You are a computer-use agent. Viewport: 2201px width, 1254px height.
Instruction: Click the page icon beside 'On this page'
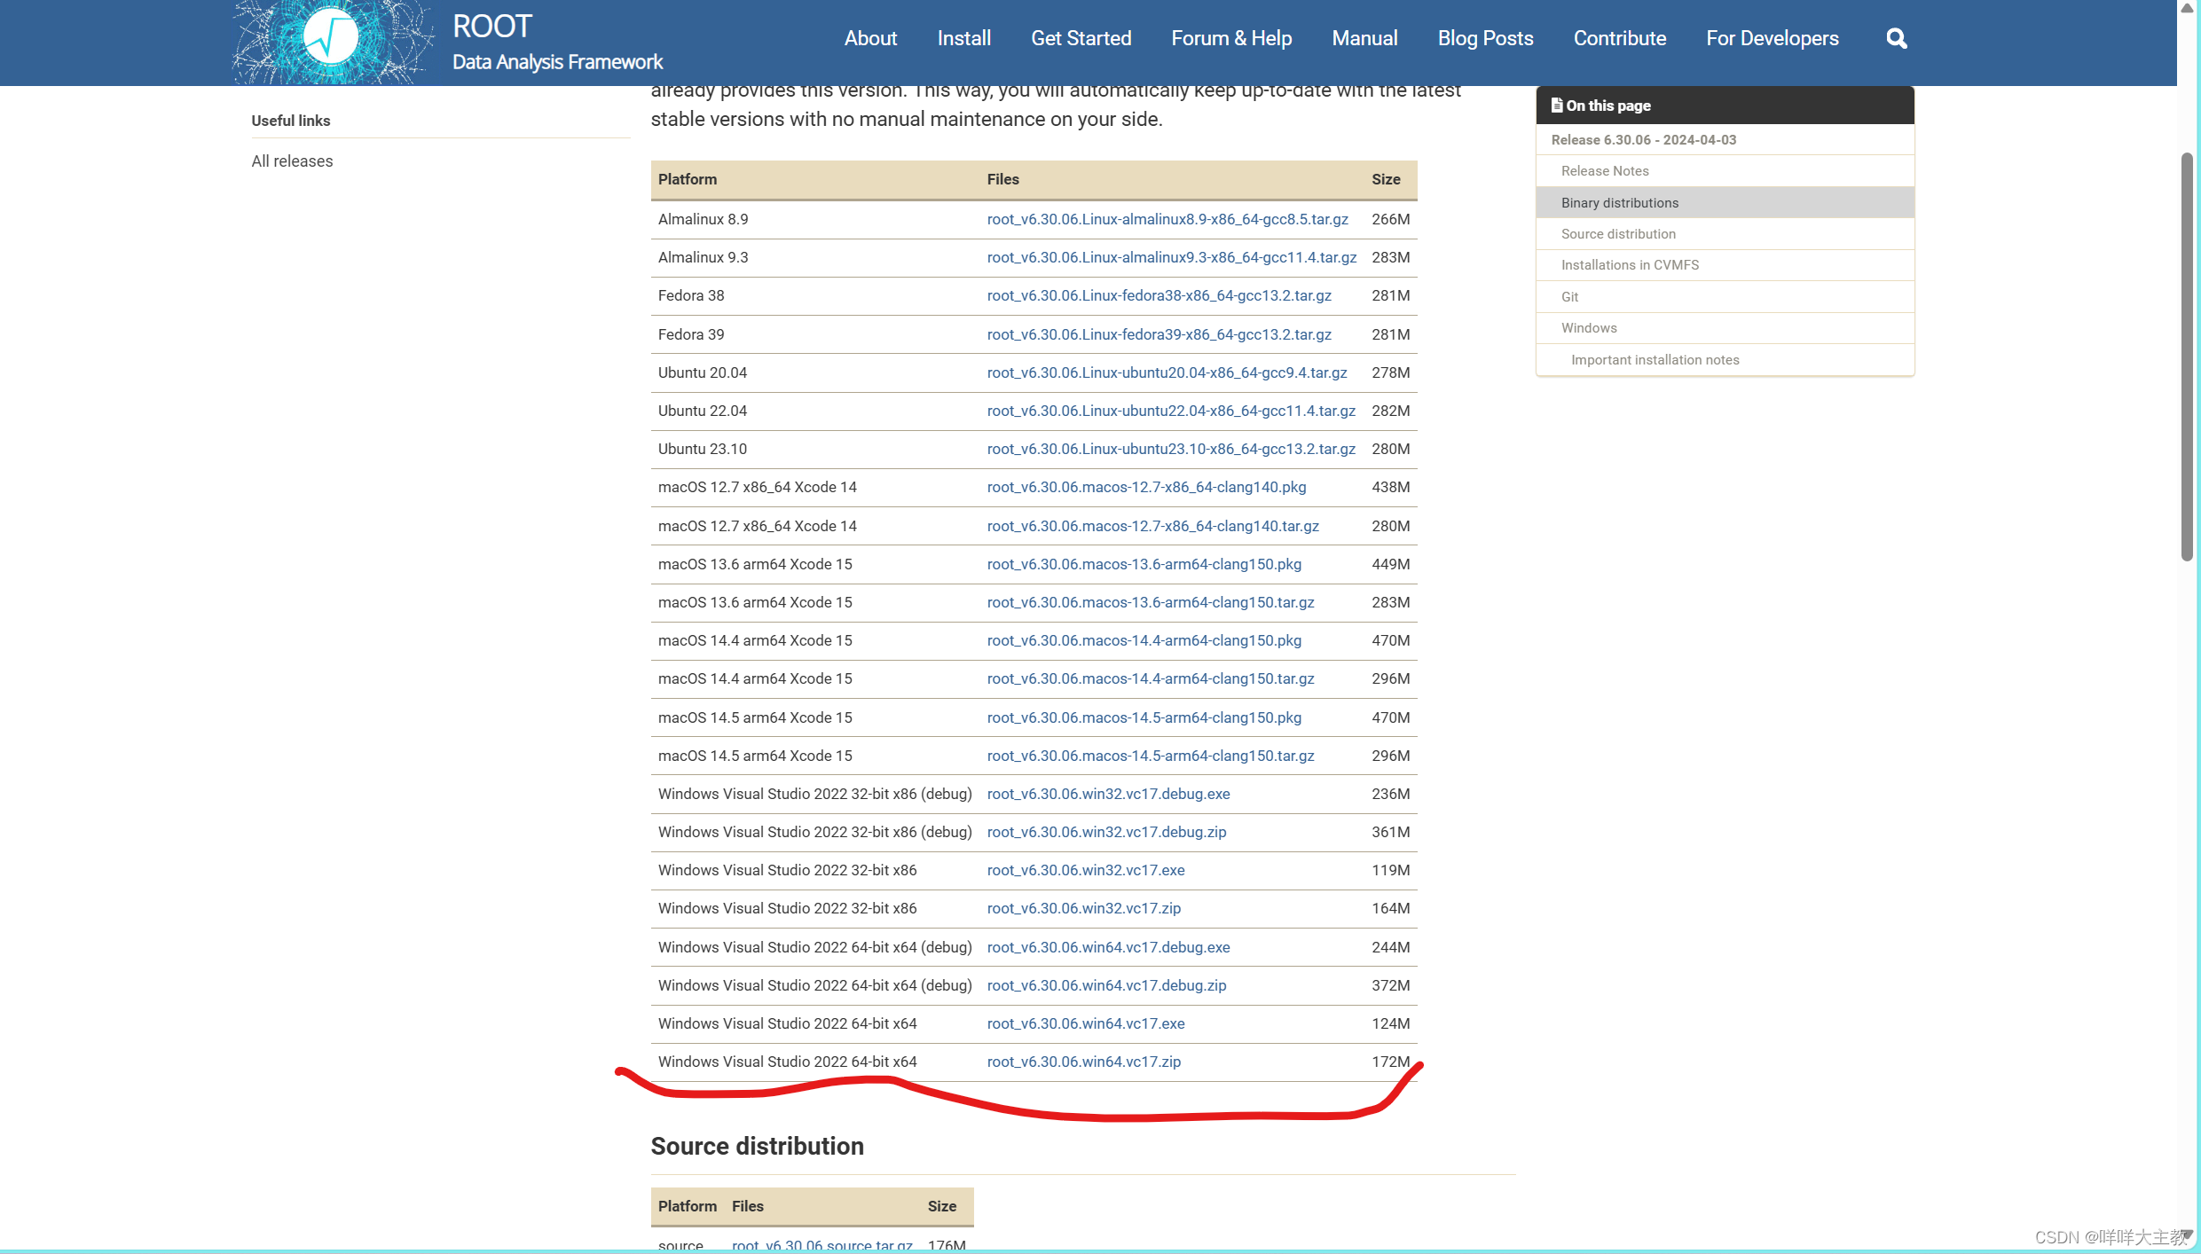1556,106
